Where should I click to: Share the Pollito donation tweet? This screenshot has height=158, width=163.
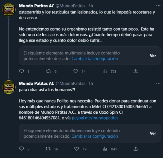pyautogui.click(x=136, y=149)
